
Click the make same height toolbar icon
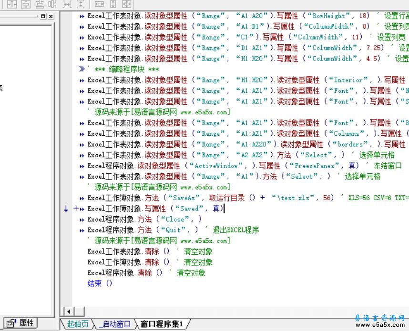113,4
